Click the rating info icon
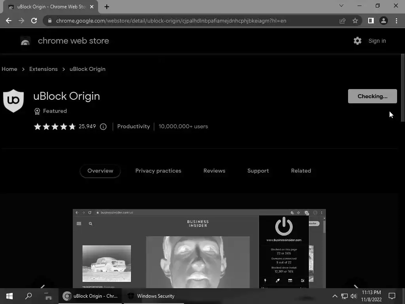Image resolution: width=405 pixels, height=304 pixels. click(x=103, y=127)
